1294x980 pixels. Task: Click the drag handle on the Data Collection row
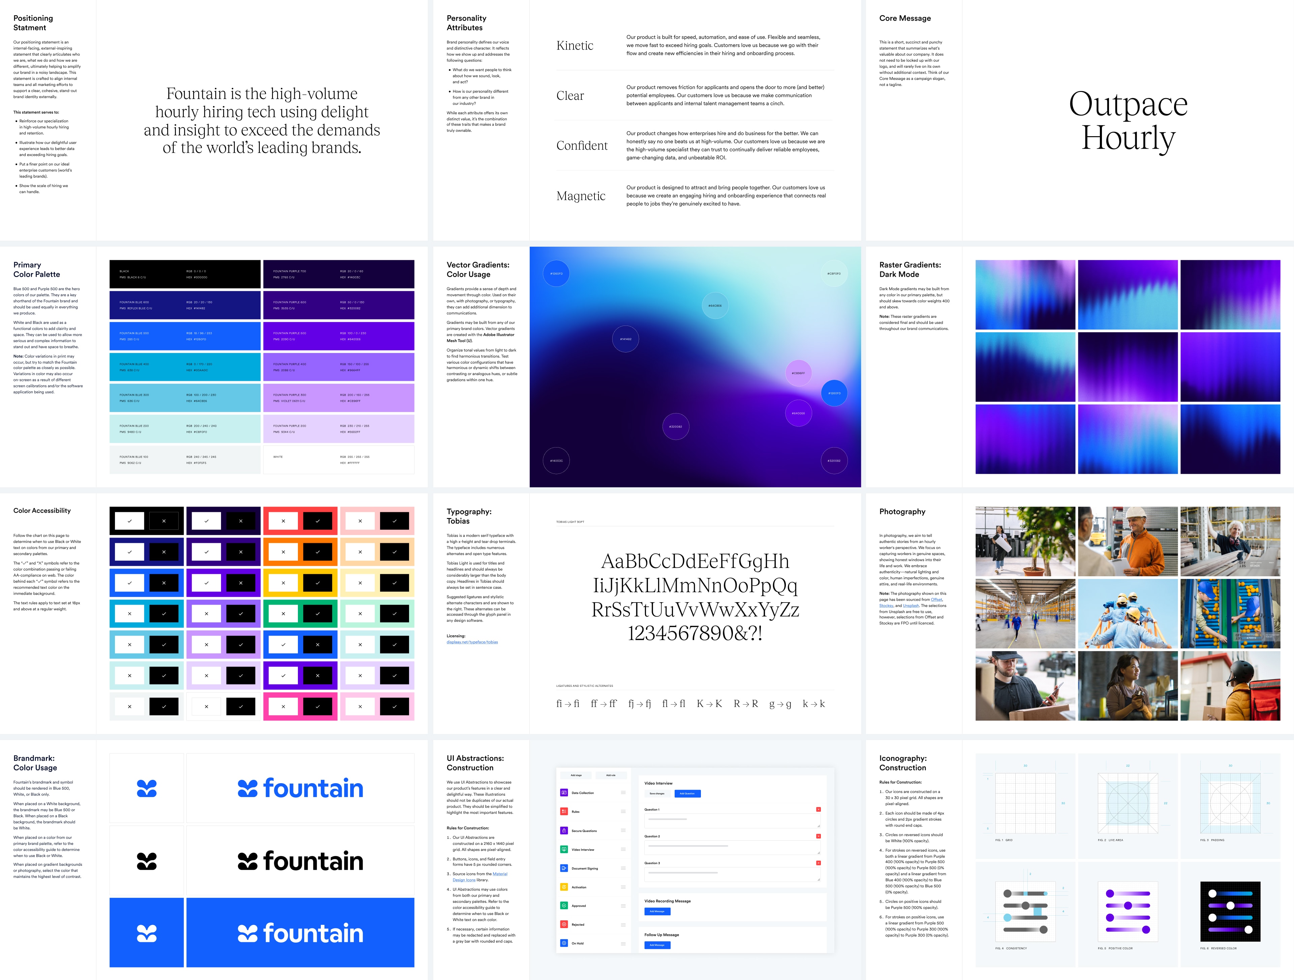point(623,793)
